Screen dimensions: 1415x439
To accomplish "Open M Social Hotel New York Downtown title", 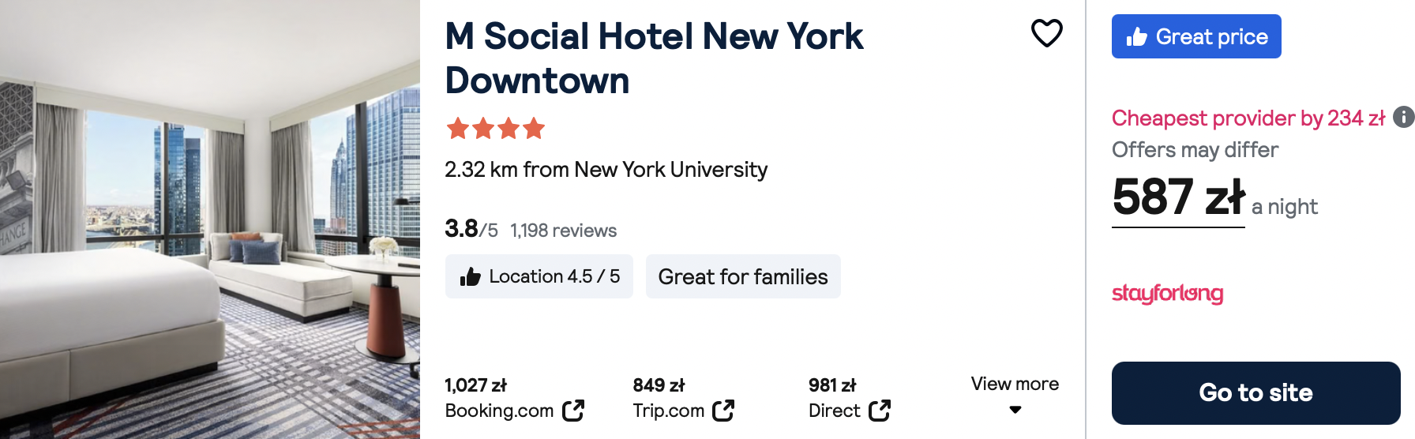I will (x=654, y=58).
